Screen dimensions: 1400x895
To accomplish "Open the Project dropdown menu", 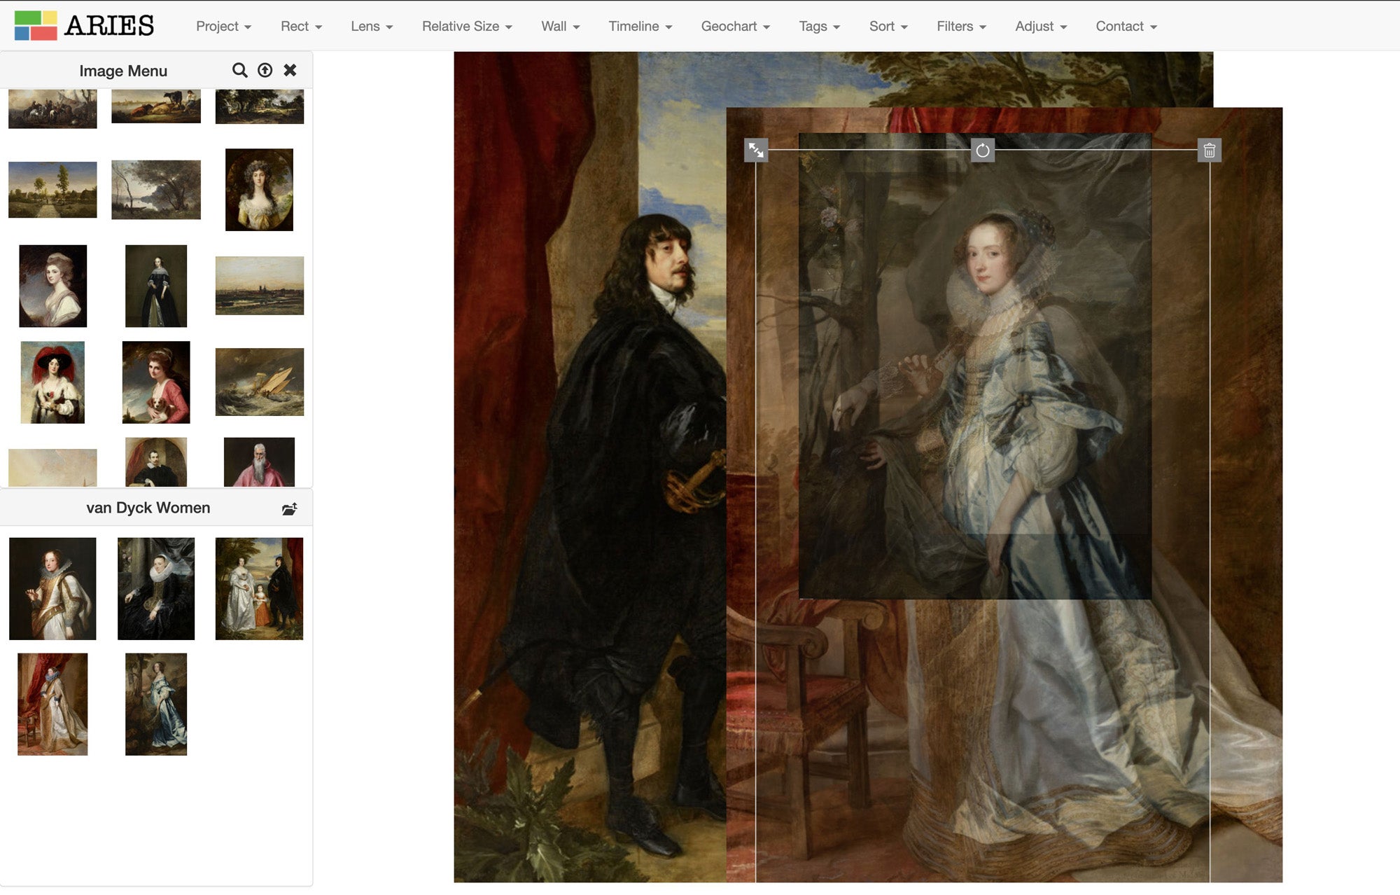I will [x=223, y=26].
